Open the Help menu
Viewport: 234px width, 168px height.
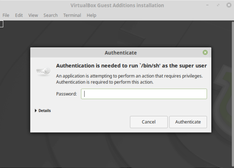pos(91,15)
